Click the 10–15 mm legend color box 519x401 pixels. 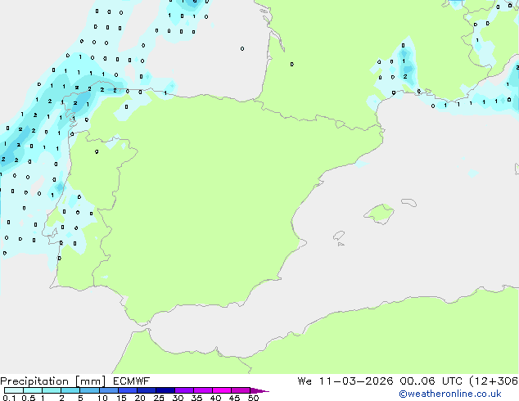[108, 390]
